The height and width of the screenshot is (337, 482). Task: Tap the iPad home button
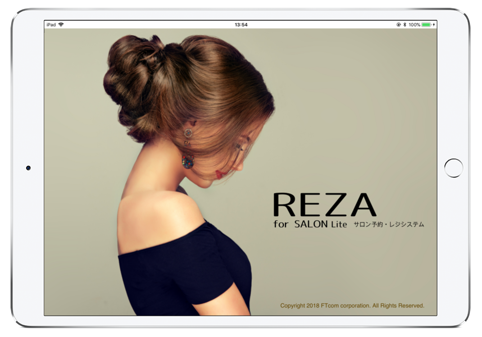coord(454,168)
